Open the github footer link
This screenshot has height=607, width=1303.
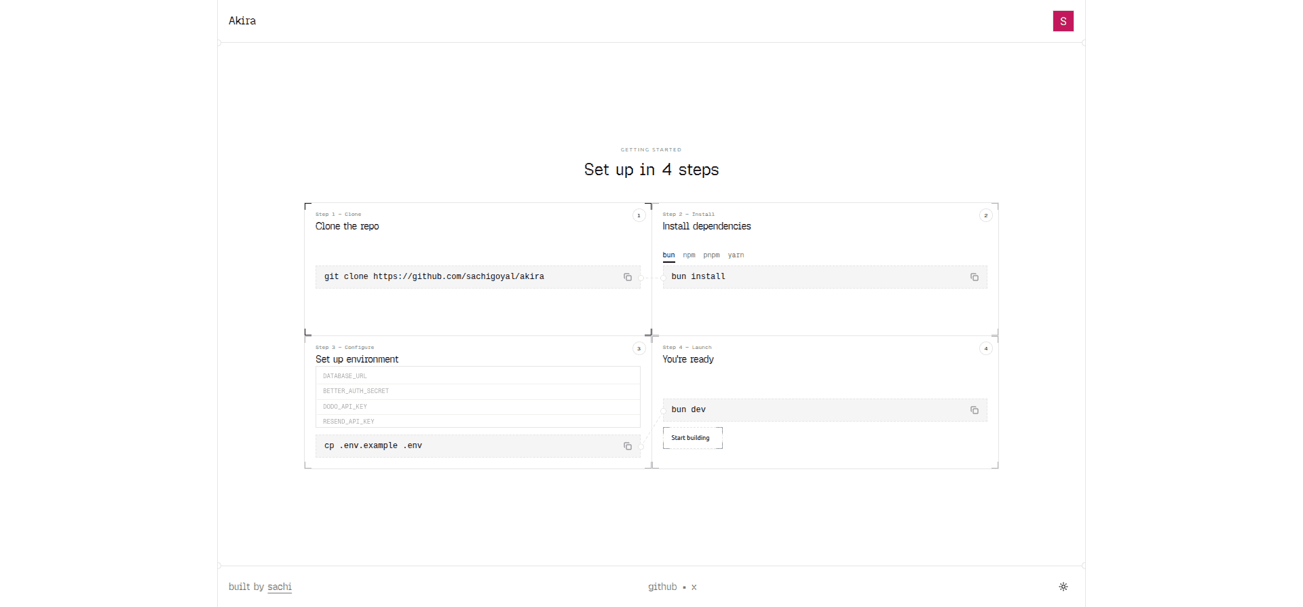[x=662, y=587]
